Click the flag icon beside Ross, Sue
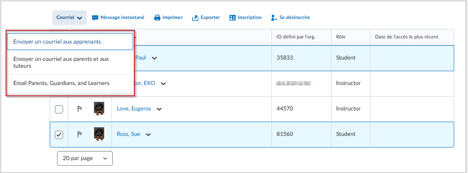 click(x=80, y=135)
